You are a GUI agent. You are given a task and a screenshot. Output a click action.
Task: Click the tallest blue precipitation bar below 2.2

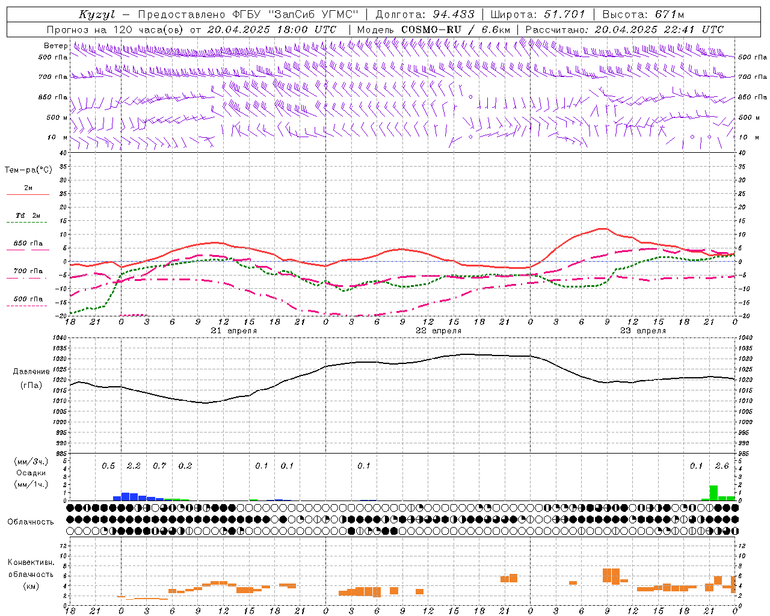pos(126,496)
